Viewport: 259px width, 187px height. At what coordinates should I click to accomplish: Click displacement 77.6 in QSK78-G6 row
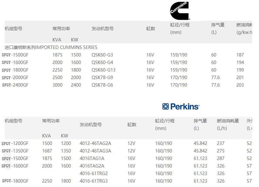(x=215, y=85)
